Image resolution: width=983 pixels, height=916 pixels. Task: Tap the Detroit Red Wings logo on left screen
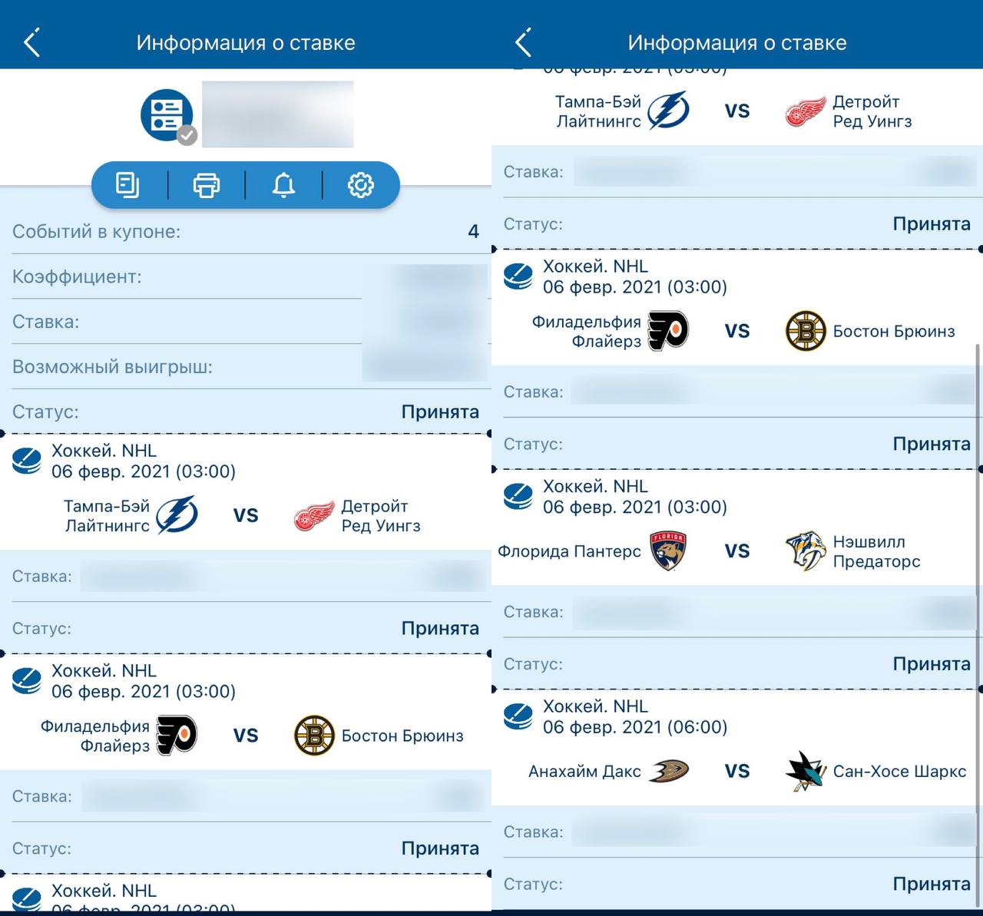coord(313,516)
